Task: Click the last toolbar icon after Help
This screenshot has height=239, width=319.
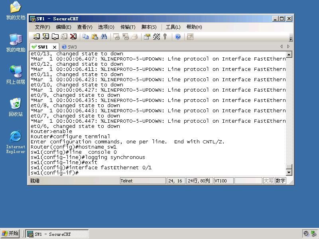Action: click(x=190, y=37)
